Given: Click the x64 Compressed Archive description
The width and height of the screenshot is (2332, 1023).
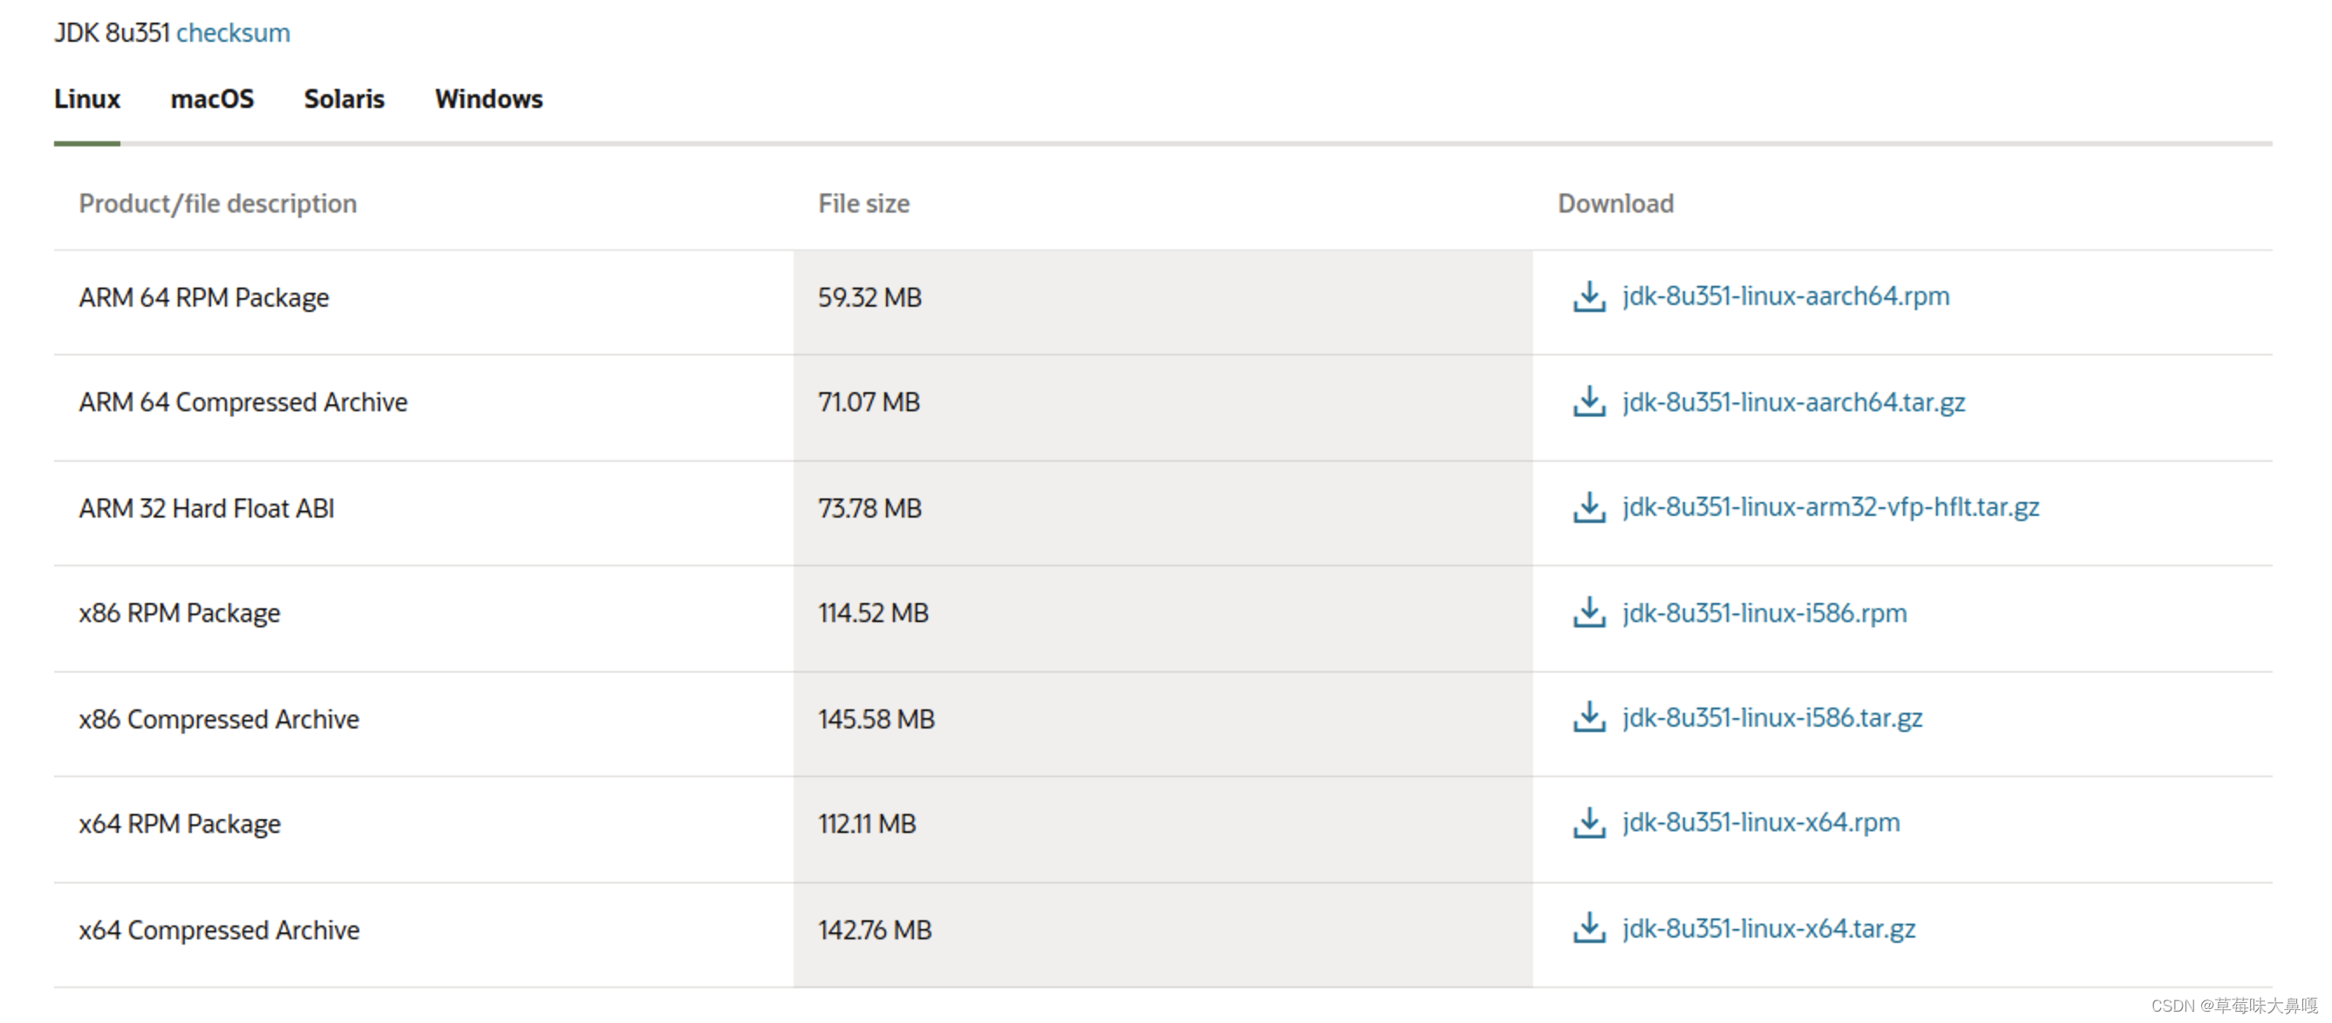Looking at the screenshot, I should [219, 930].
